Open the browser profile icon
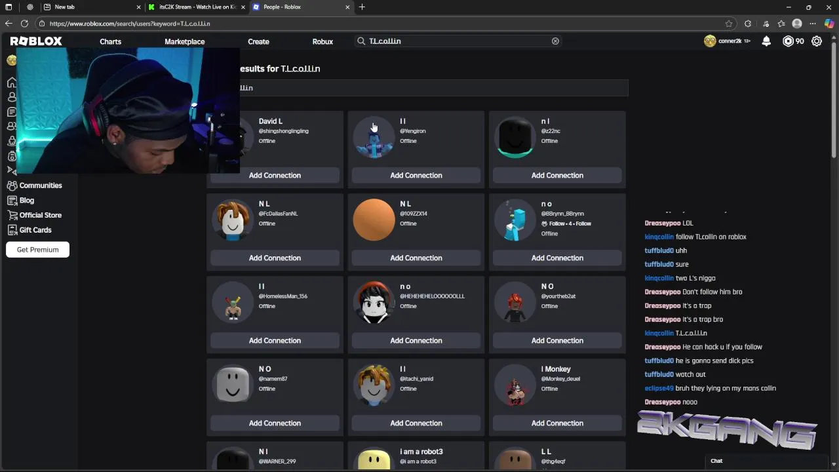Viewport: 839px width, 472px height. point(797,24)
